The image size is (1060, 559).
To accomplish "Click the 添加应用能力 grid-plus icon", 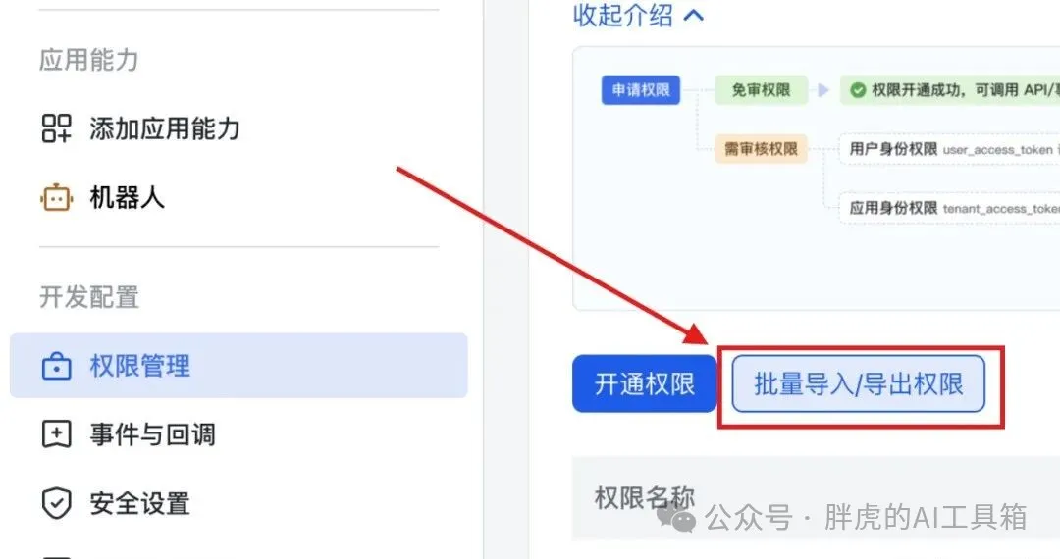I will (x=56, y=128).
